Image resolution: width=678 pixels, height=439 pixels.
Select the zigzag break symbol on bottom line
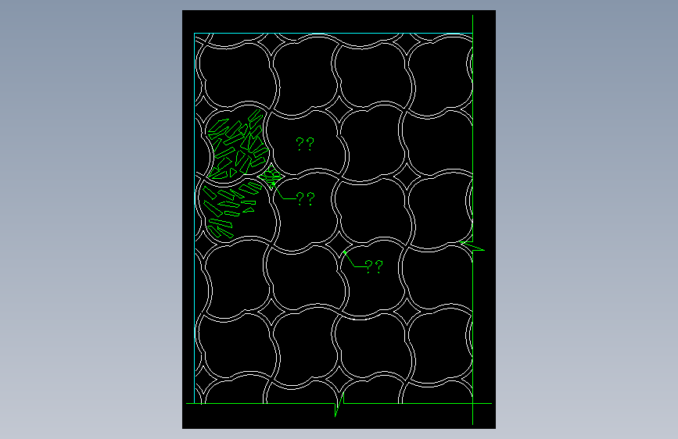pos(339,405)
